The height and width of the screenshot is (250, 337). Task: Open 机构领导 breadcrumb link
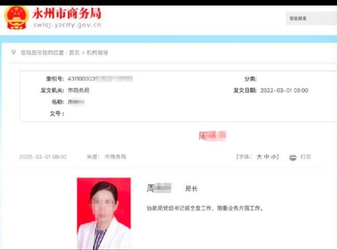(x=97, y=53)
